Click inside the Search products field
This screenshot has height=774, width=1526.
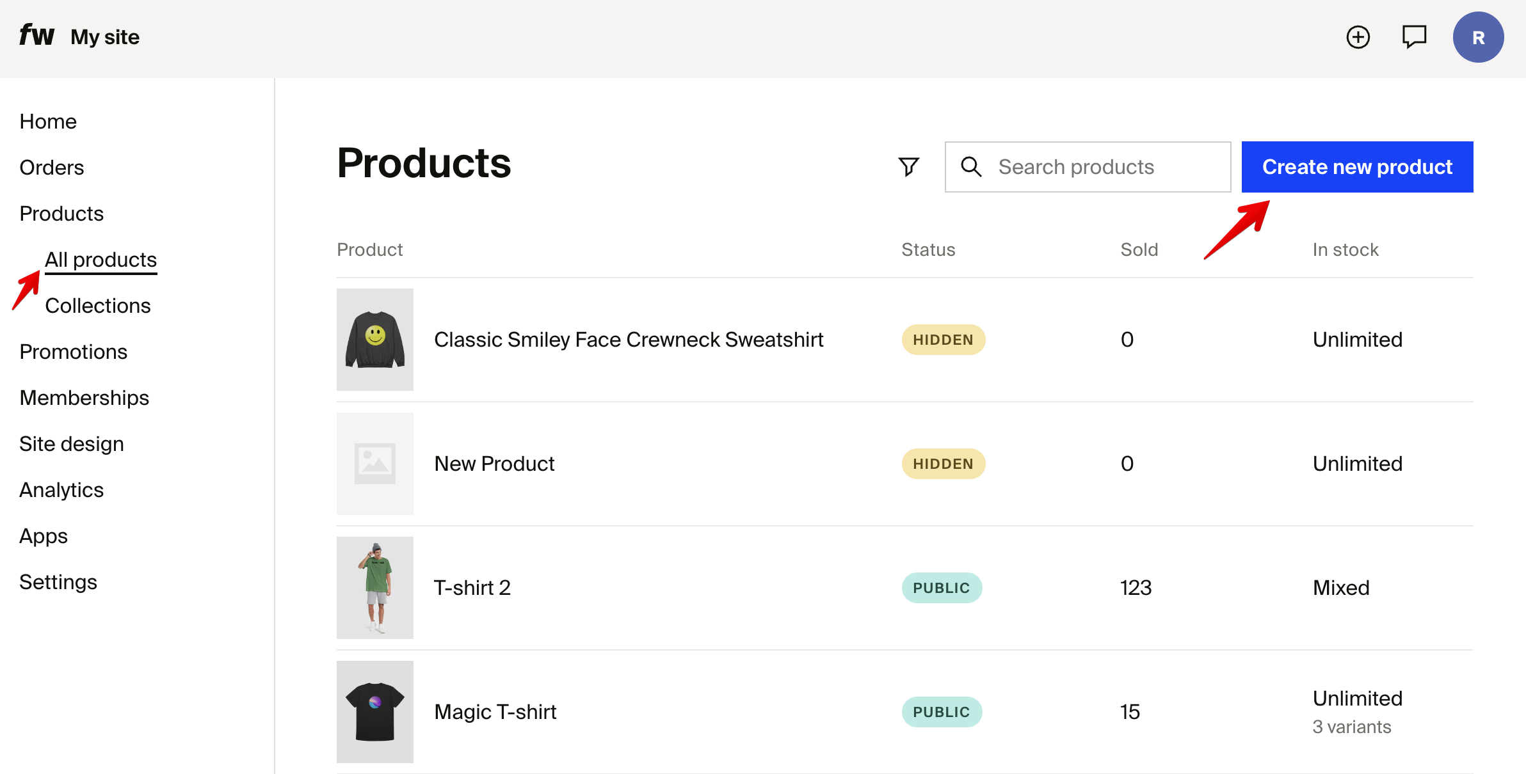click(1088, 167)
